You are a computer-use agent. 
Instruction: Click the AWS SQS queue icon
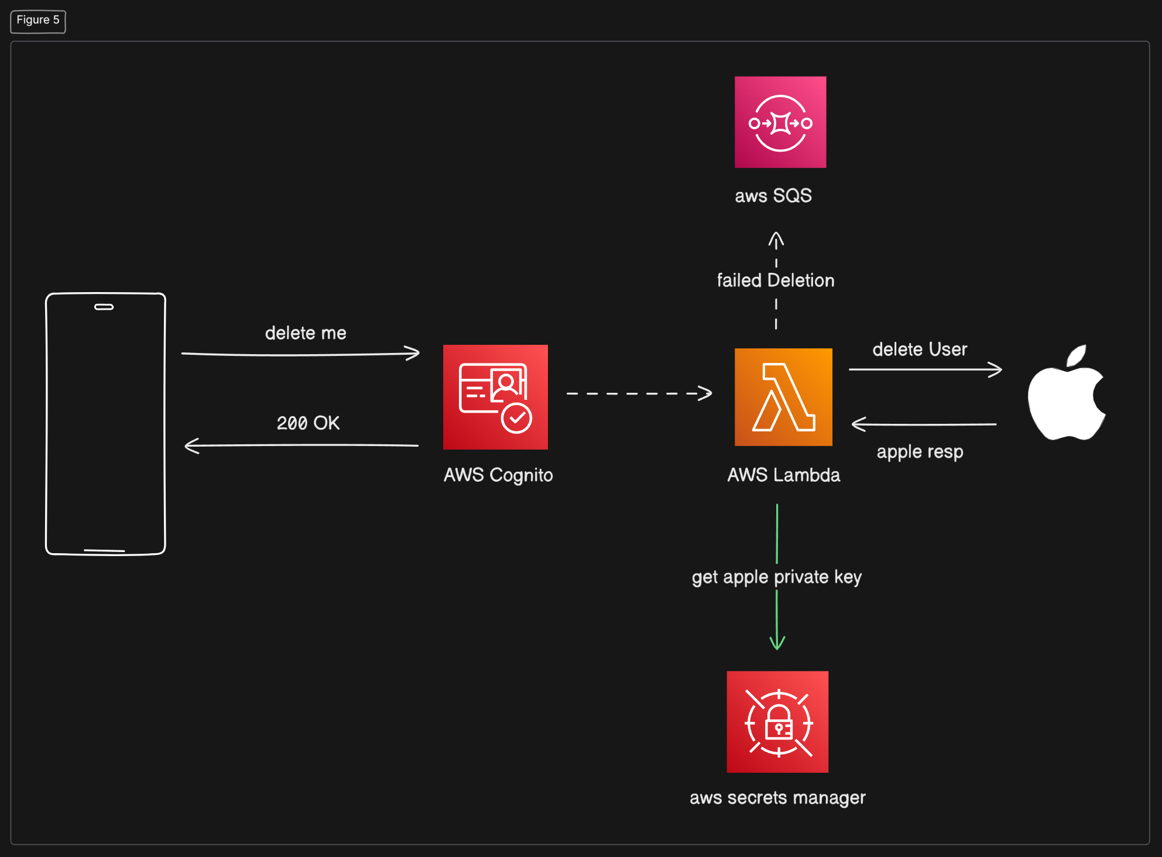coord(780,122)
